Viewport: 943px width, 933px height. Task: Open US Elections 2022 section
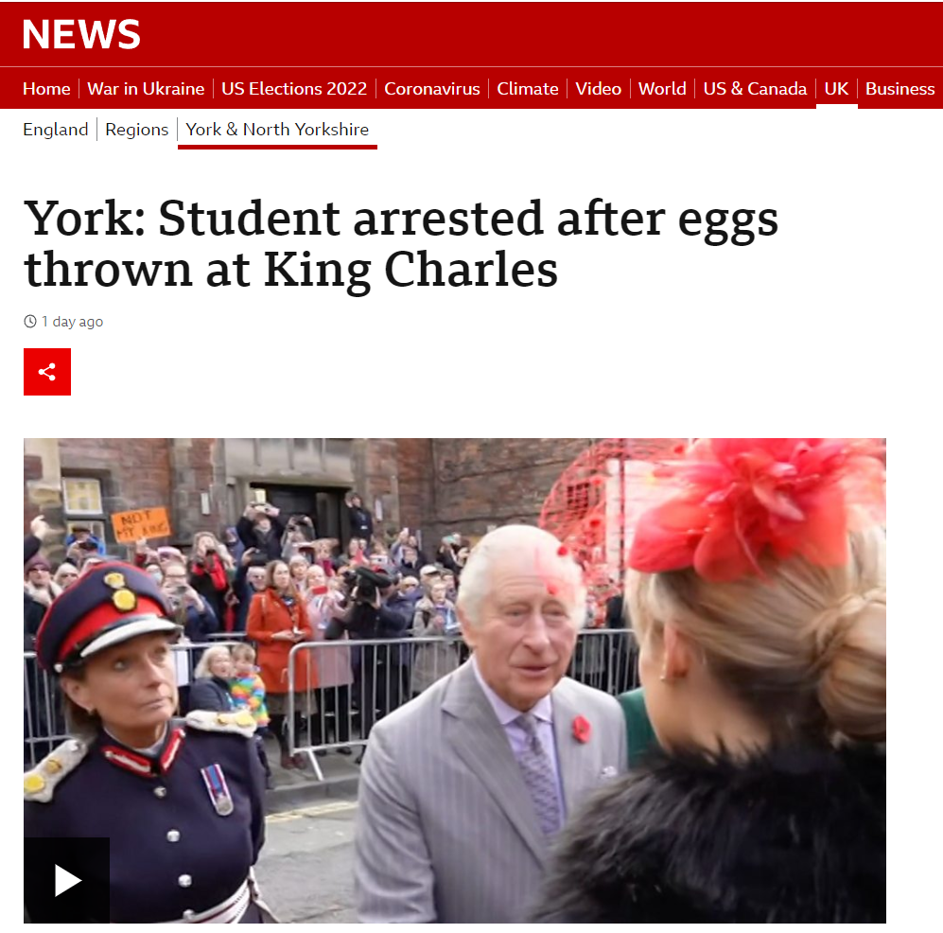pos(294,88)
